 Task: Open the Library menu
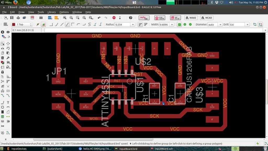point(52,12)
